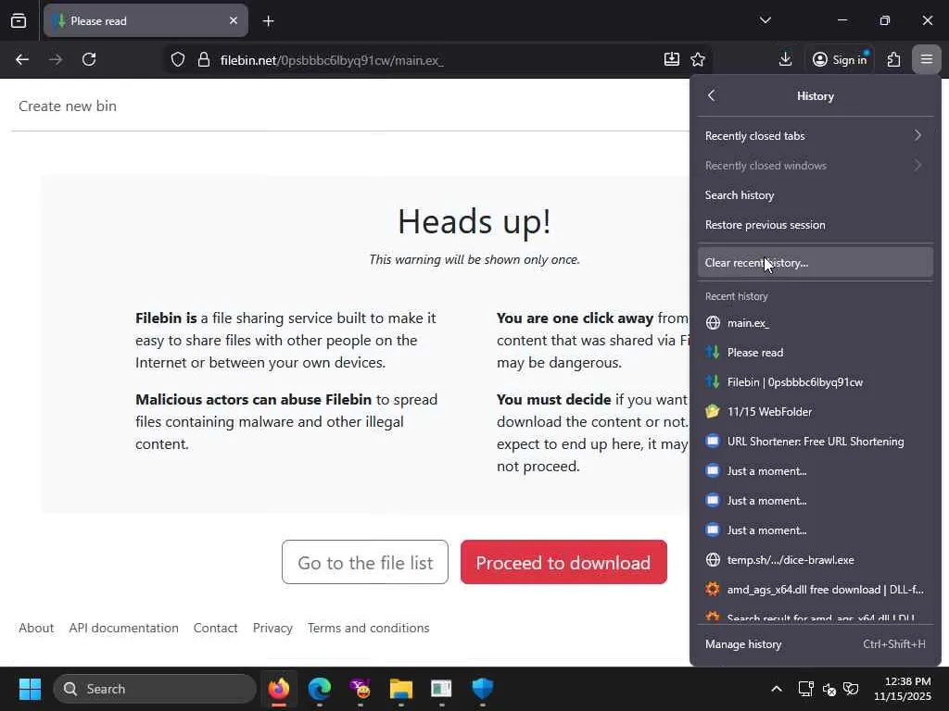Open the Privacy footer link
The height and width of the screenshot is (711, 949).
(x=272, y=628)
